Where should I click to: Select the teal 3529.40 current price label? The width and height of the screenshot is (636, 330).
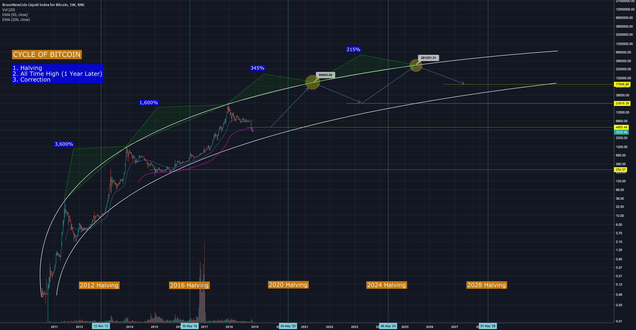pos(621,132)
